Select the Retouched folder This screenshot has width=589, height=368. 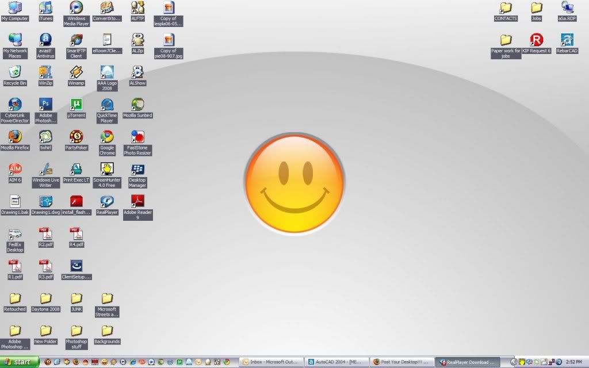coord(14,302)
